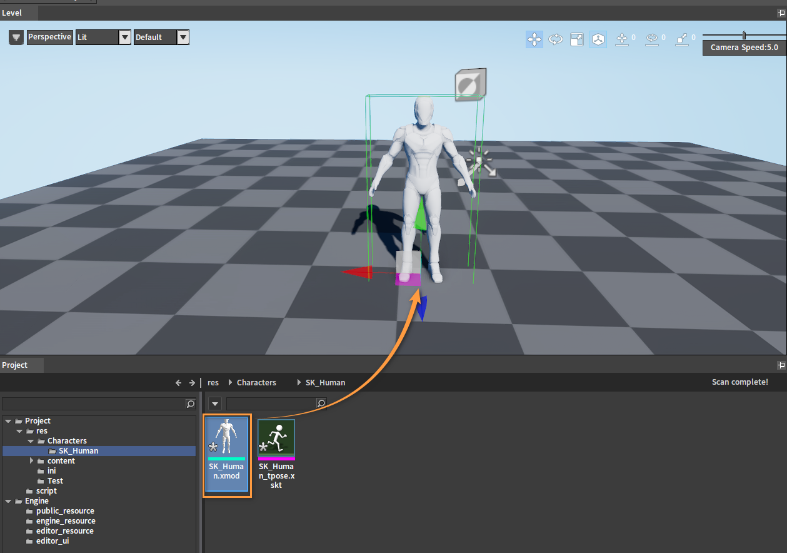
Task: Select the Scale transform tool
Action: point(577,39)
